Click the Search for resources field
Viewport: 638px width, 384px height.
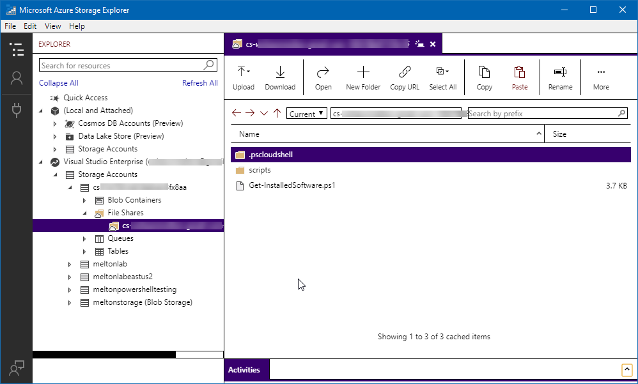[x=121, y=65]
